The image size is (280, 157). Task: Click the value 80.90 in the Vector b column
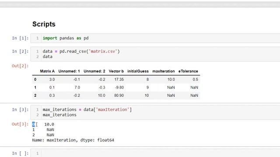pos(119,96)
